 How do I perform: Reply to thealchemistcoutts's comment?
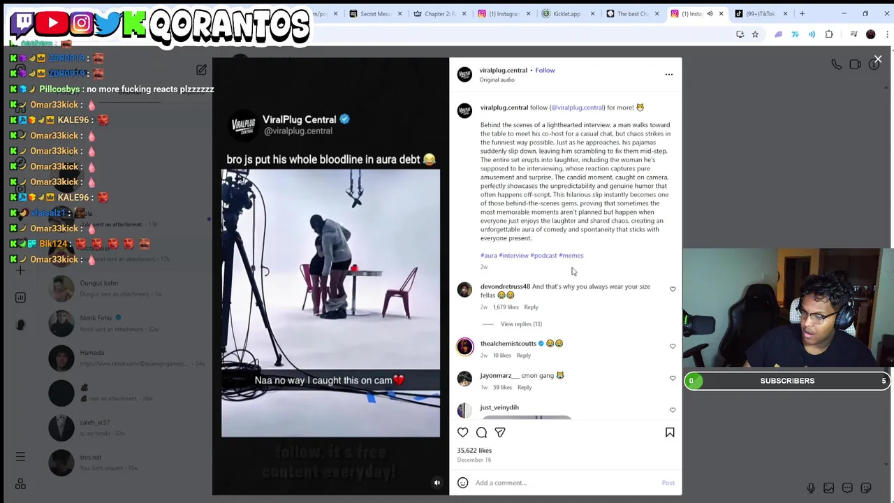pos(523,356)
